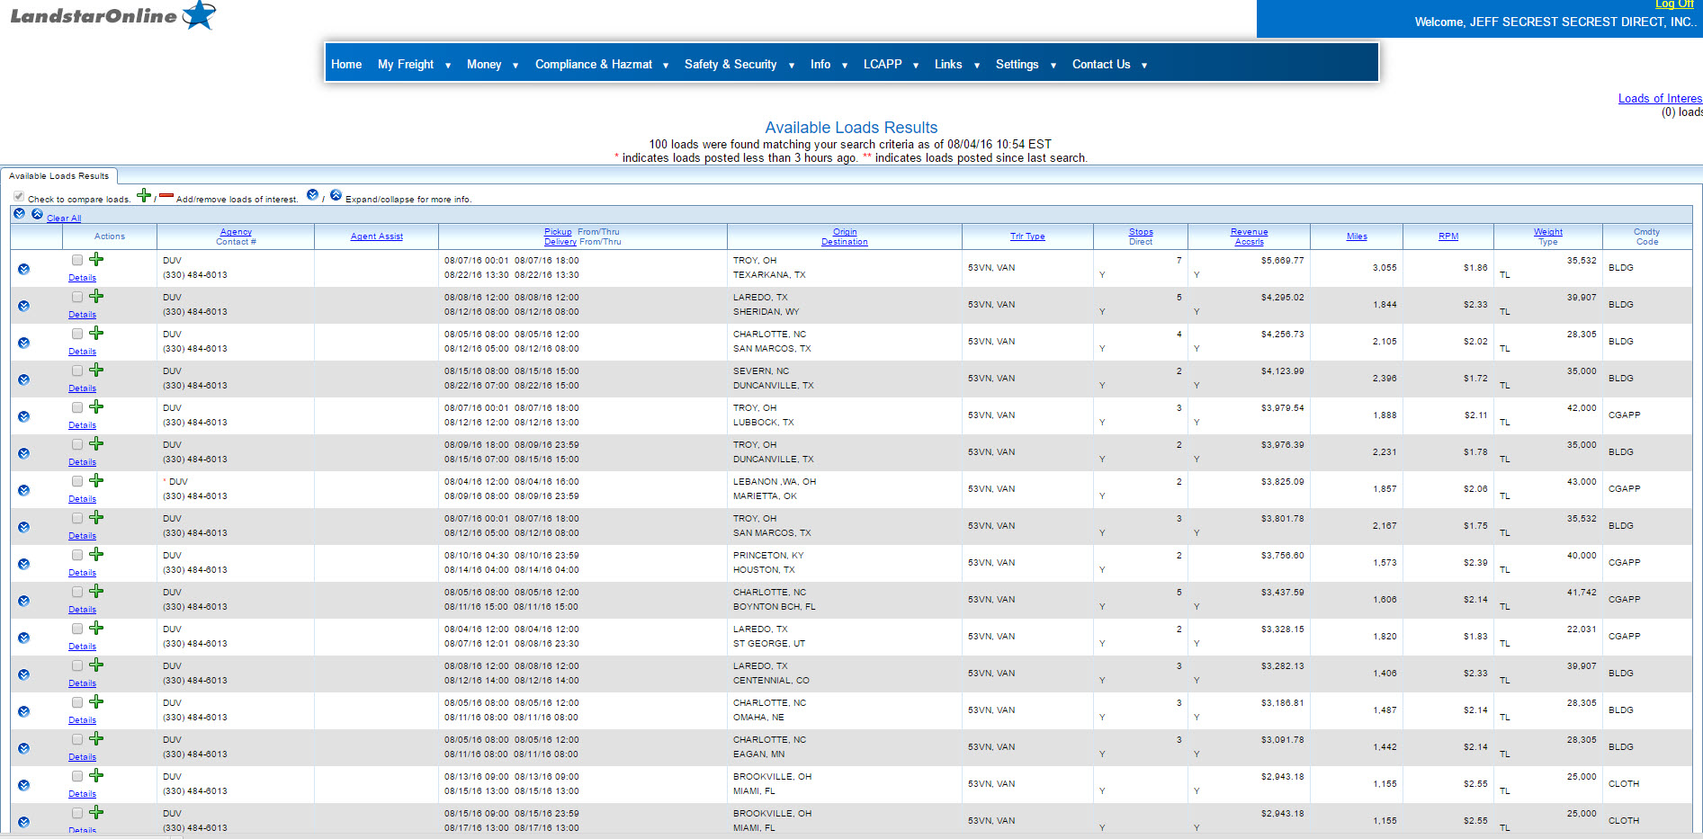This screenshot has height=839, width=1703.
Task: Check the compare checkbox for the first load
Action: (x=77, y=258)
